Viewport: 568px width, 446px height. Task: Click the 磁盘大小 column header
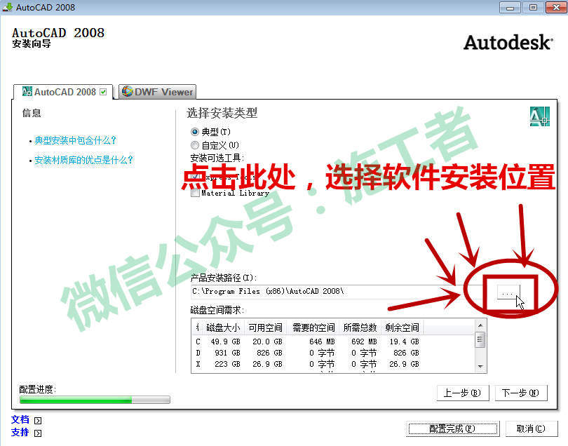coord(223,327)
